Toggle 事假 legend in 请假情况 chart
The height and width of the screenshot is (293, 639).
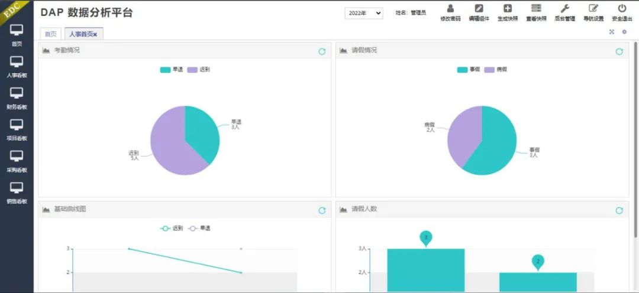pos(469,70)
